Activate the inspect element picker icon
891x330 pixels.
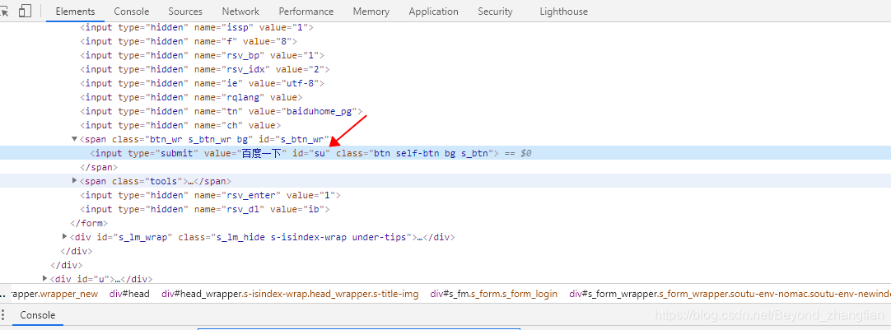point(5,12)
